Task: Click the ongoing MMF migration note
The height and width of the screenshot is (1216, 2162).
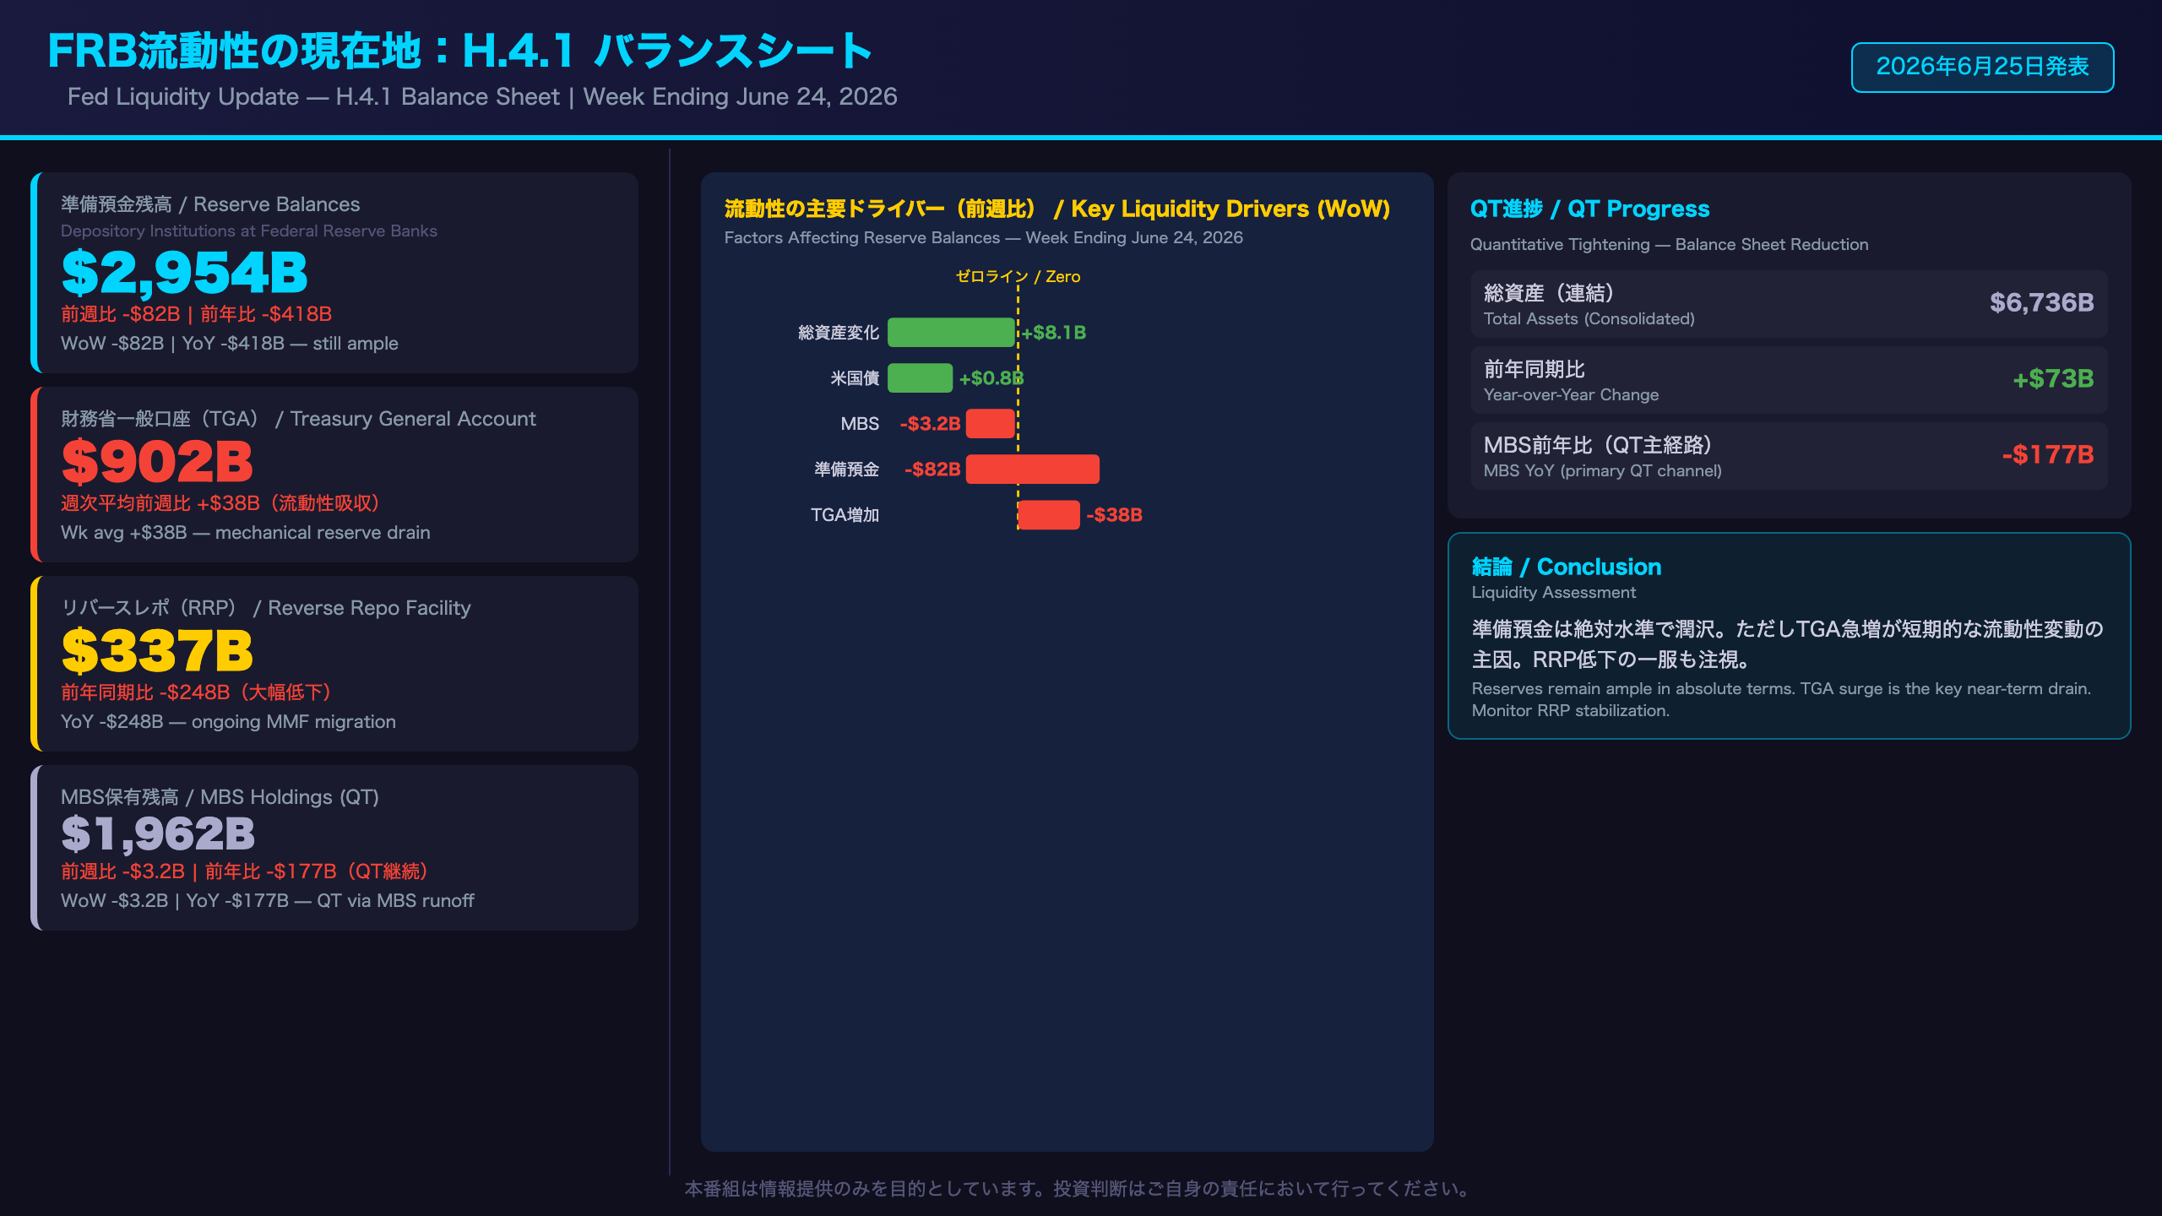Action: tap(228, 722)
